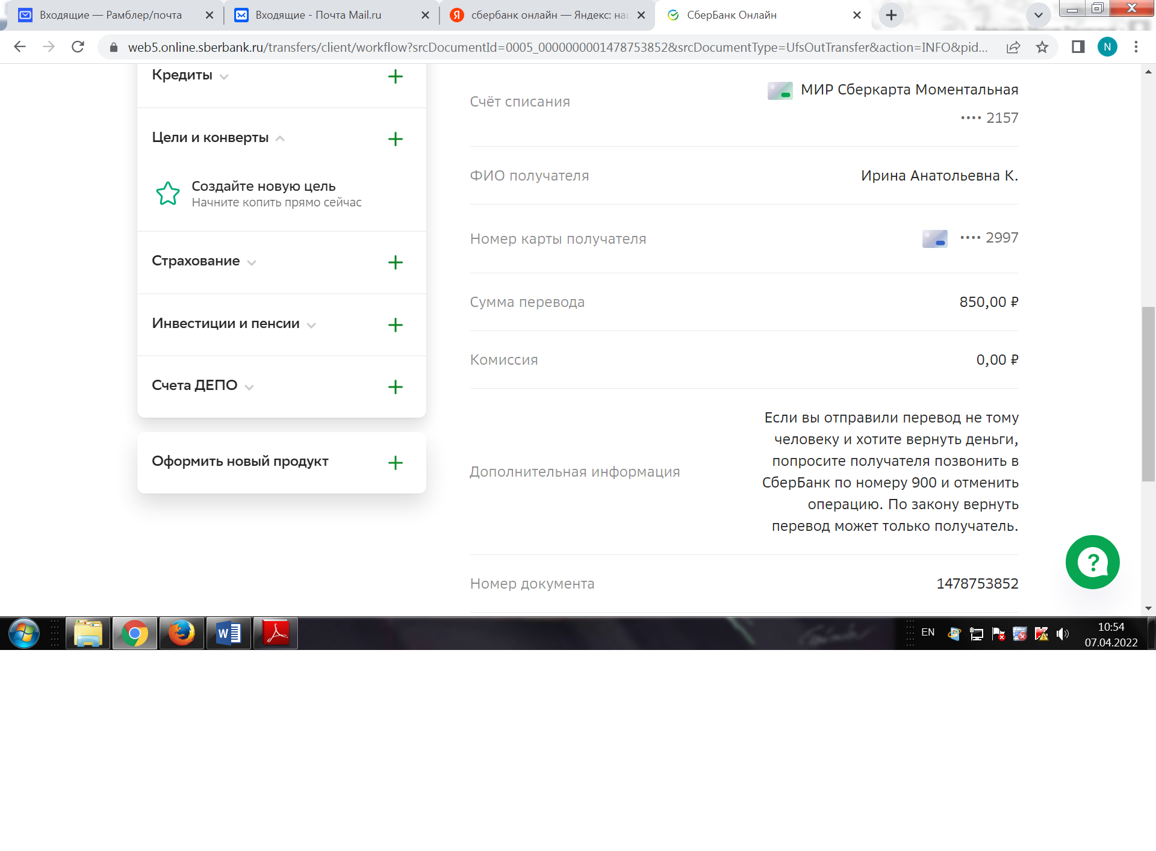Expand the Счета ДЕПО section
The image size is (1156, 851).
point(249,387)
